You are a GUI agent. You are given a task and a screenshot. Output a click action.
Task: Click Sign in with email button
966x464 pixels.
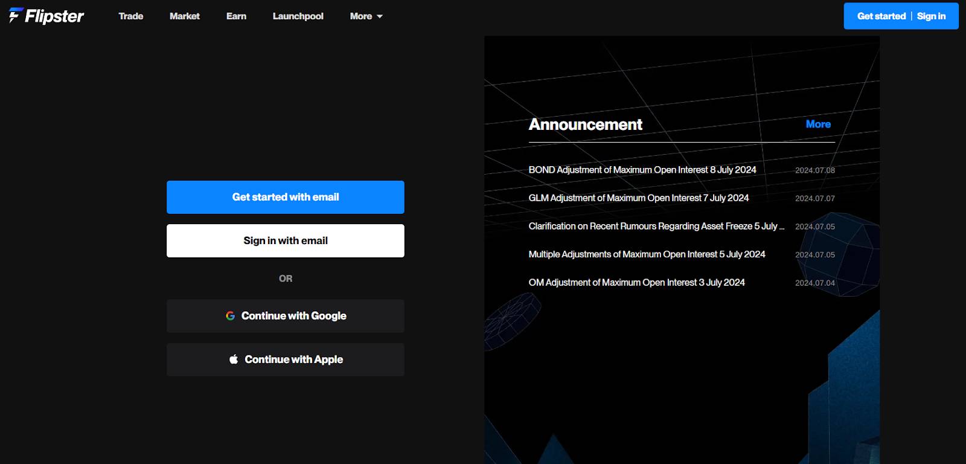[286, 240]
